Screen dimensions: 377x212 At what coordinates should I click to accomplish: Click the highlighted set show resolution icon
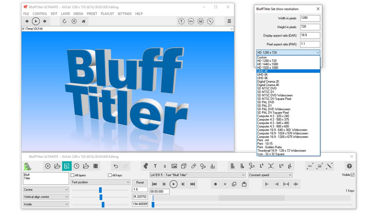pos(67,166)
